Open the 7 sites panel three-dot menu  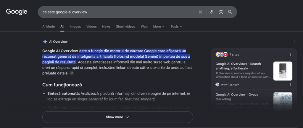tap(290, 54)
